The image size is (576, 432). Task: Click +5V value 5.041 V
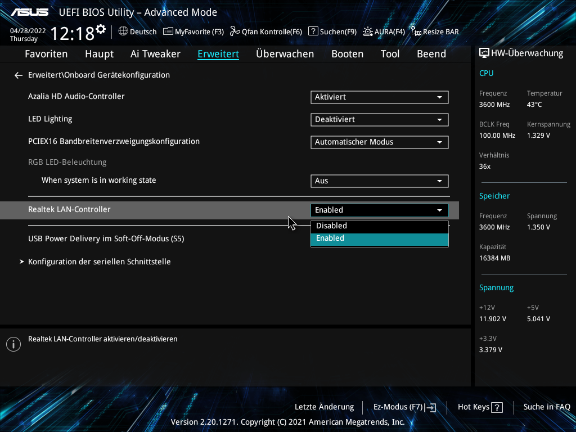pos(538,319)
